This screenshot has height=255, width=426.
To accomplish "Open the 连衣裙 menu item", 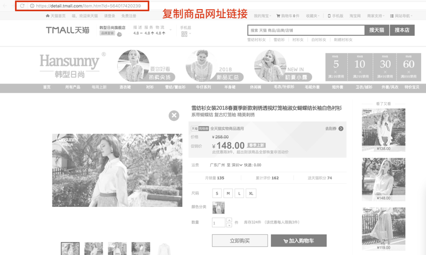I will [125, 87].
